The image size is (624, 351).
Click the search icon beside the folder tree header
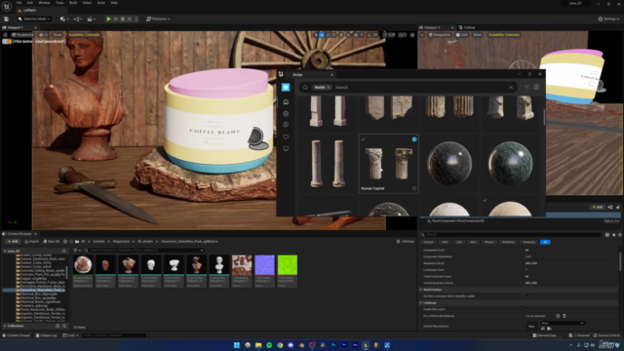coord(64,252)
